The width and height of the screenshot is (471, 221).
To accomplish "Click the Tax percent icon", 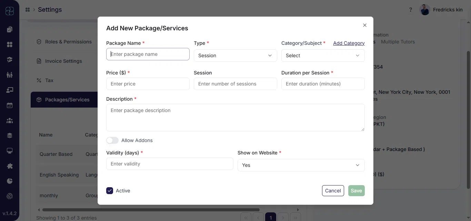I will (39, 80).
